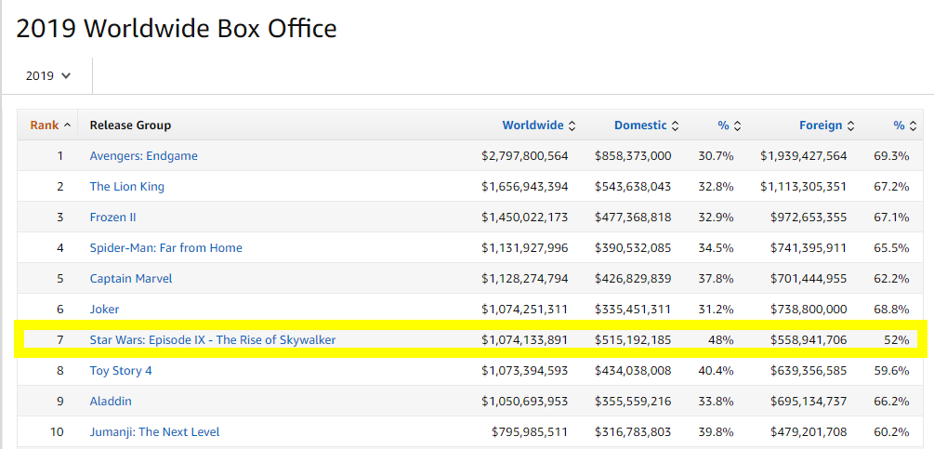The image size is (934, 449).
Task: Select Star Wars domestic share 48%
Action: coord(721,340)
